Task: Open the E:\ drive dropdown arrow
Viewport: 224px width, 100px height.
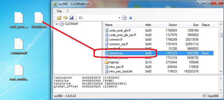Action: (119, 18)
